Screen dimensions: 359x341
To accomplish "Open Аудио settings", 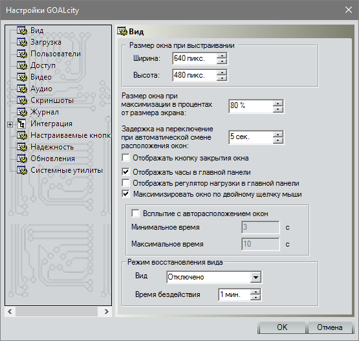I will point(41,89).
